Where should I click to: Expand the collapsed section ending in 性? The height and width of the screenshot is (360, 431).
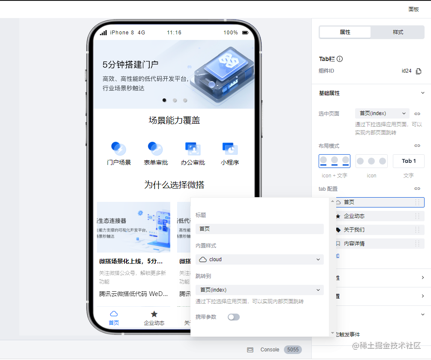(423, 278)
